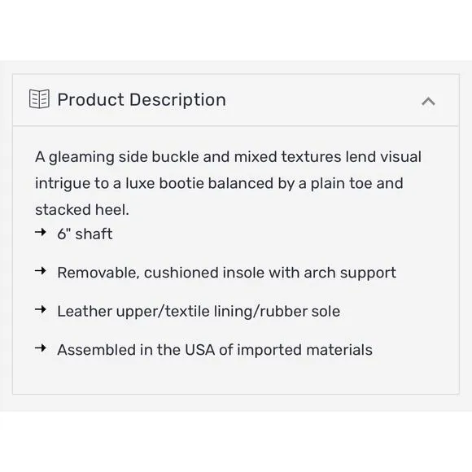
Task: Collapse the Product Description section
Action: coord(428,102)
